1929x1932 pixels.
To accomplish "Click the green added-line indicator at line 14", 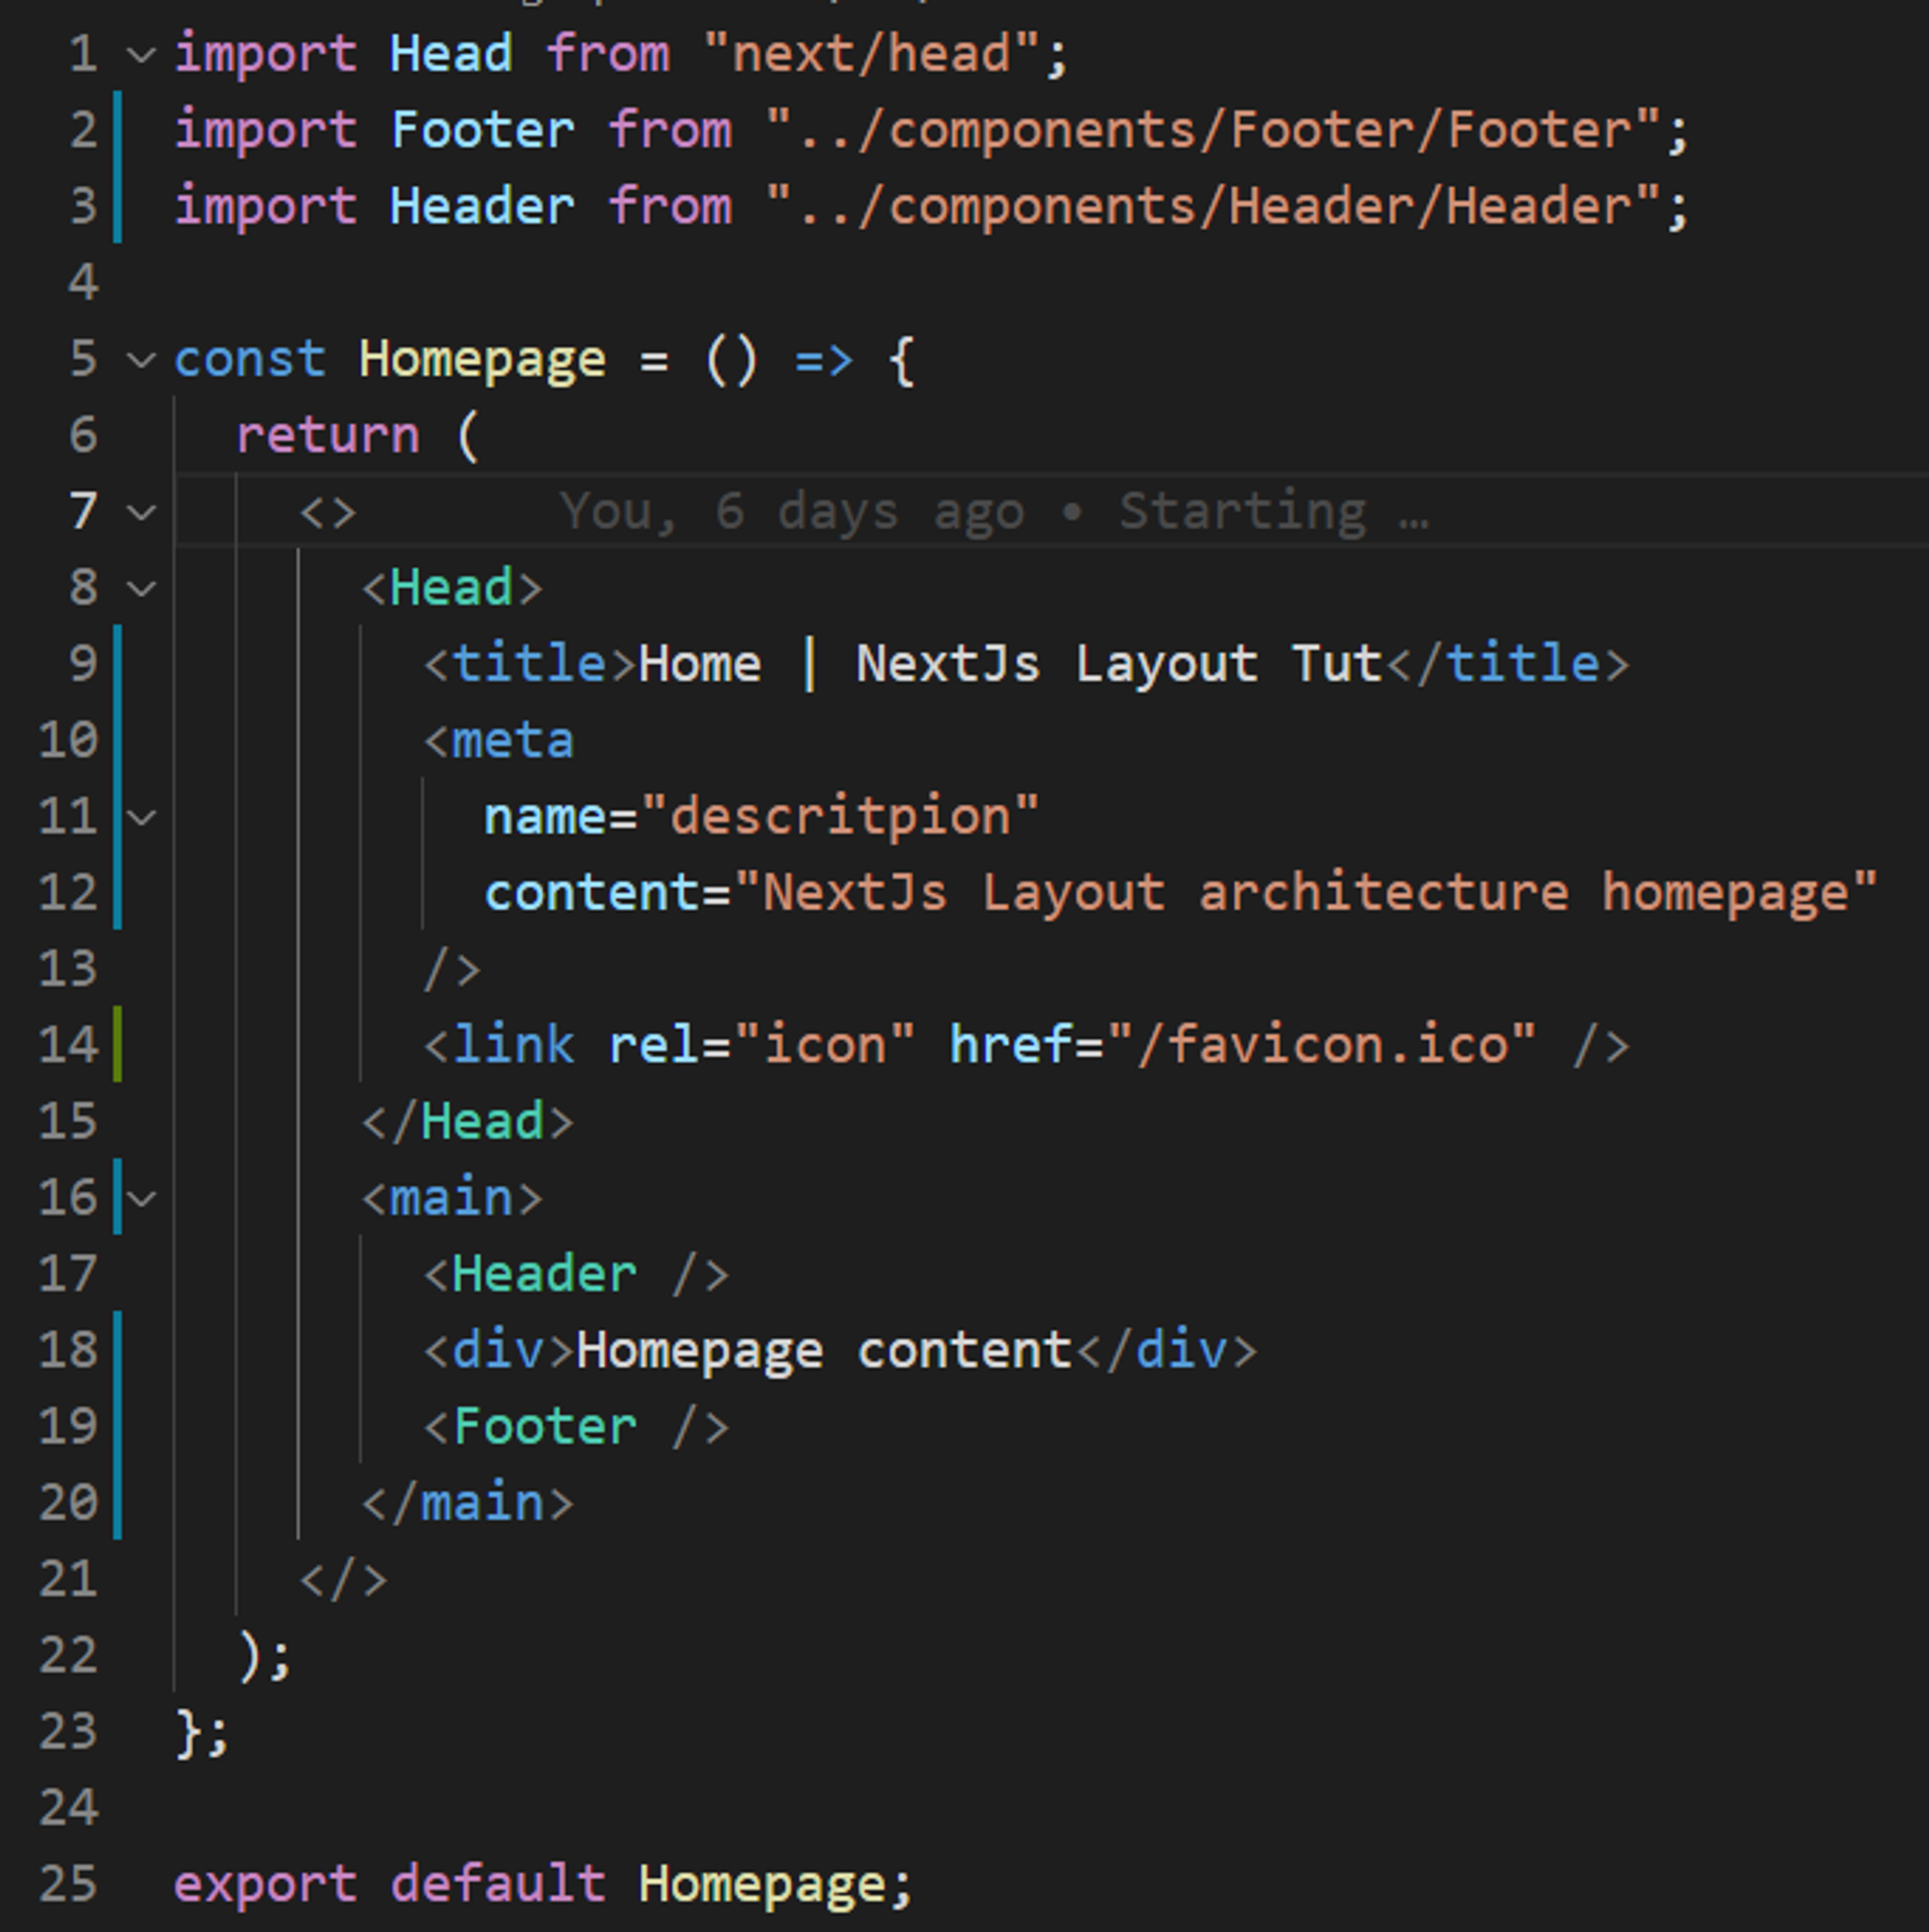I will (x=118, y=1045).
